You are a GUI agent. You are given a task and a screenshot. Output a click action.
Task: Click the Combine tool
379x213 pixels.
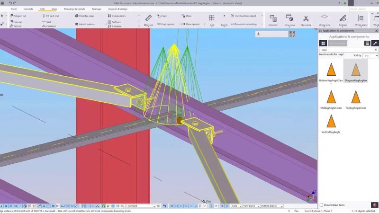(x=49, y=26)
